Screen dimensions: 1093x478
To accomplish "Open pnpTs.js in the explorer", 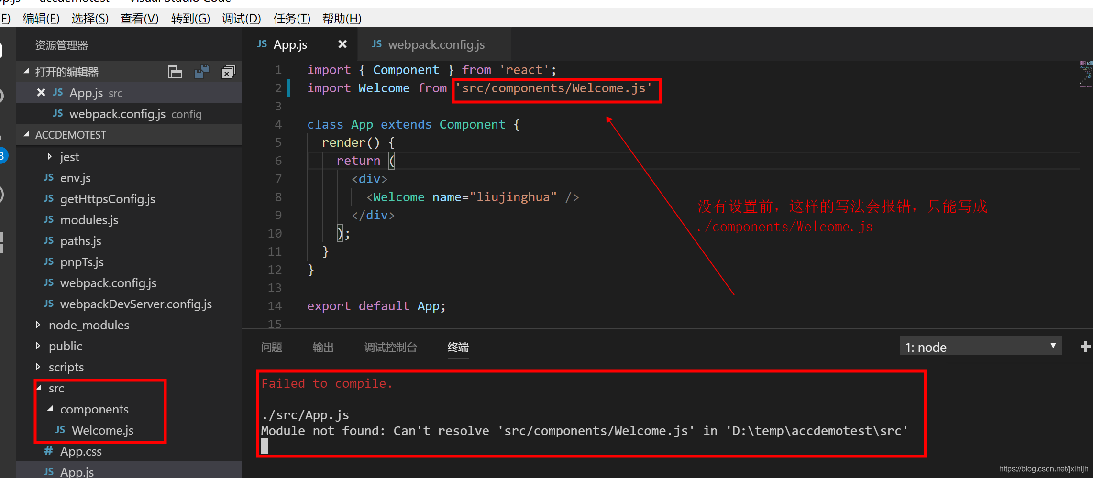I will 129,262.
